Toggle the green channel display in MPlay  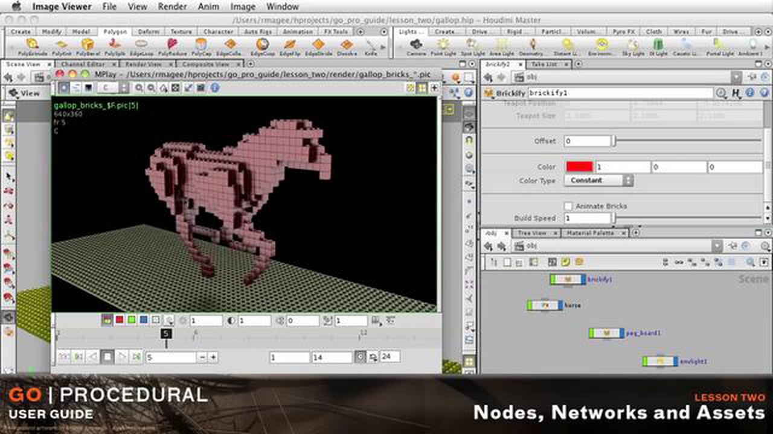131,319
